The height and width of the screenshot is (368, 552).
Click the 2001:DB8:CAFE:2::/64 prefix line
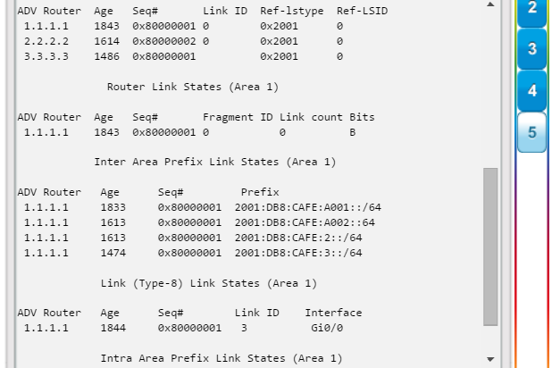pyautogui.click(x=298, y=238)
